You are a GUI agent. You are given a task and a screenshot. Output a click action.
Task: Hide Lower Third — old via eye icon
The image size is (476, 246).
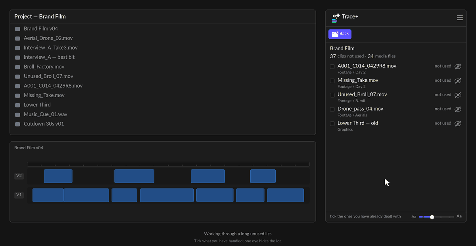pyautogui.click(x=458, y=124)
